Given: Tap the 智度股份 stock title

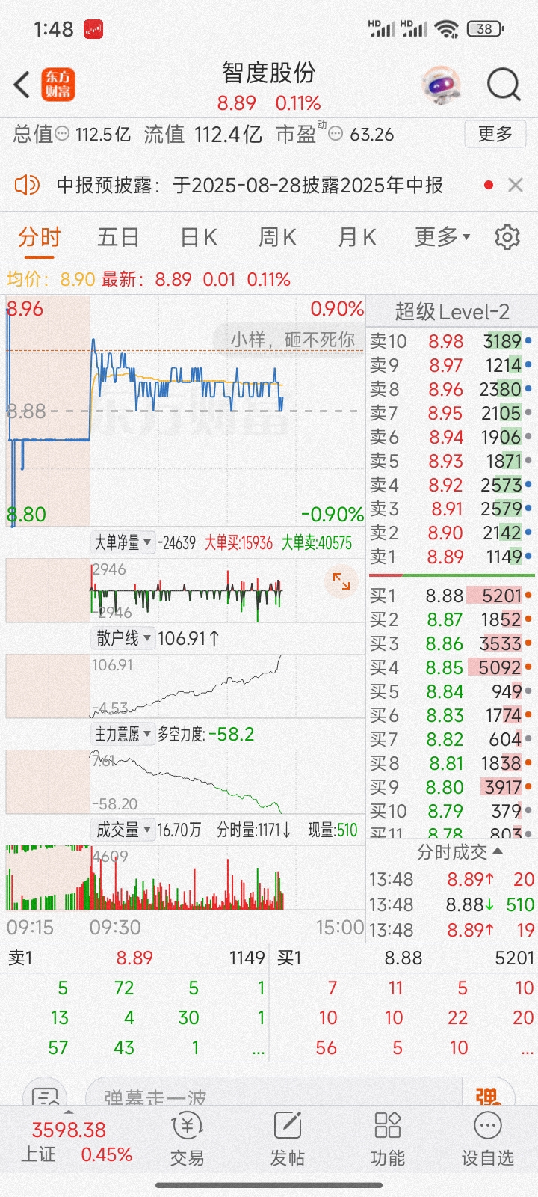Looking at the screenshot, I should pos(269,73).
